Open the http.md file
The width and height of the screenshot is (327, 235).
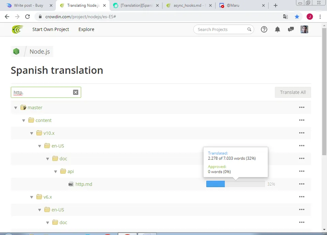pyautogui.click(x=84, y=184)
